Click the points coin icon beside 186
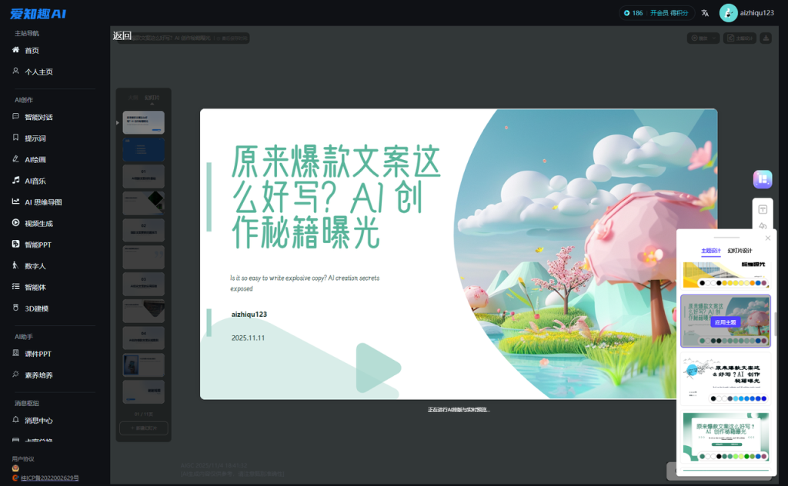This screenshot has width=788, height=486. [626, 13]
